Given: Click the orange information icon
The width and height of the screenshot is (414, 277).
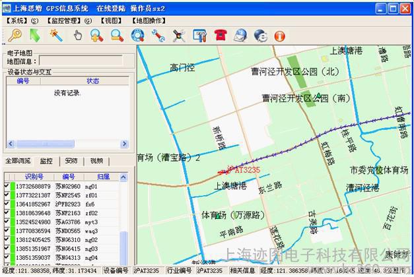Looking at the screenshot, I should pos(279,36).
